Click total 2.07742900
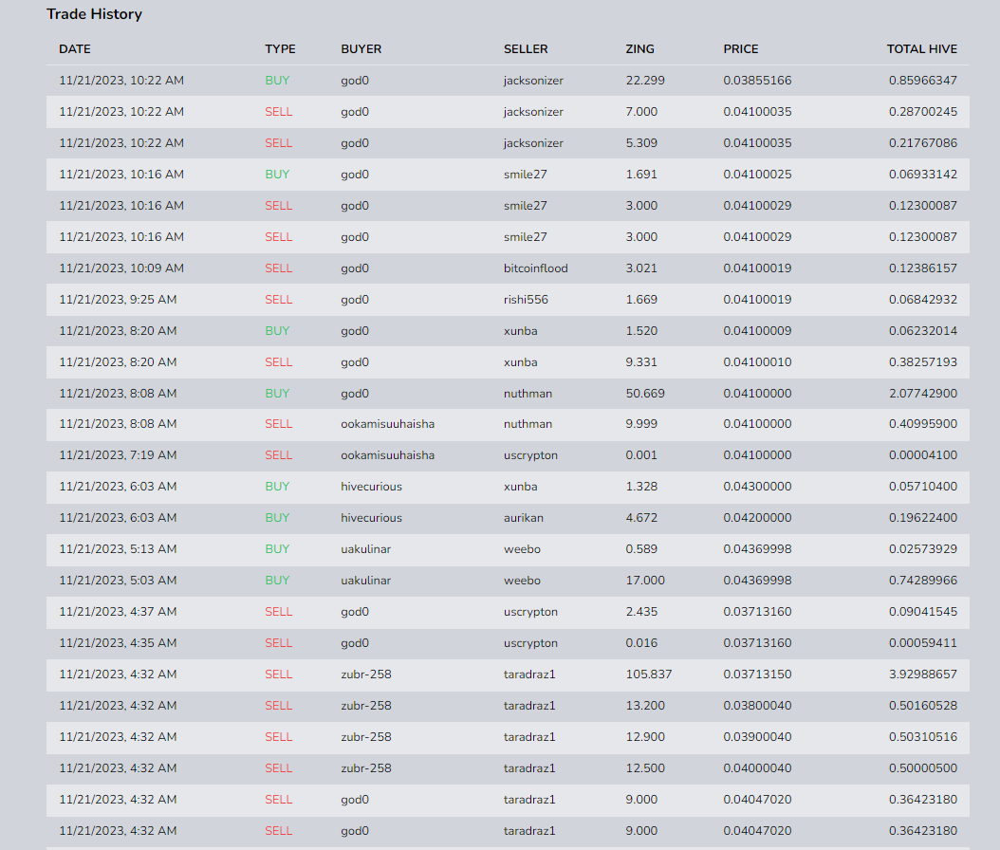 click(x=923, y=394)
